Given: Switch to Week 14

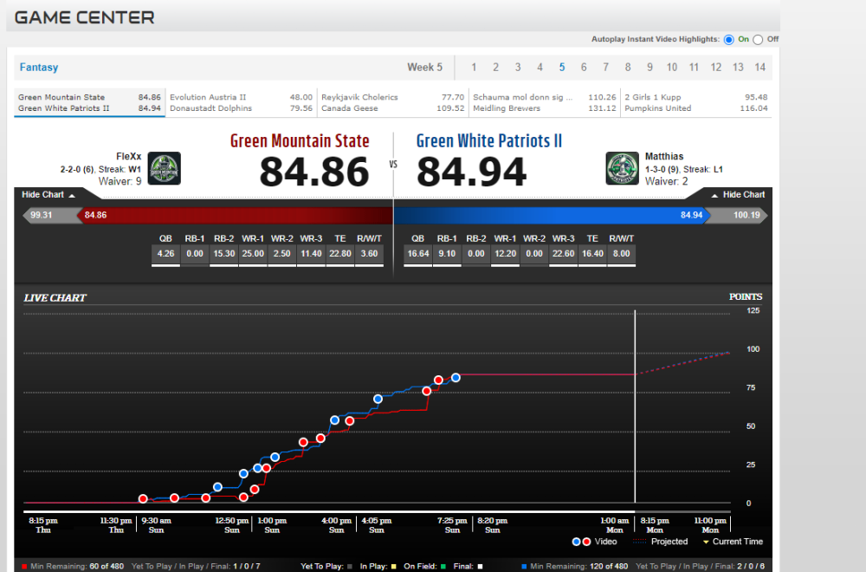Looking at the screenshot, I should 759,68.
